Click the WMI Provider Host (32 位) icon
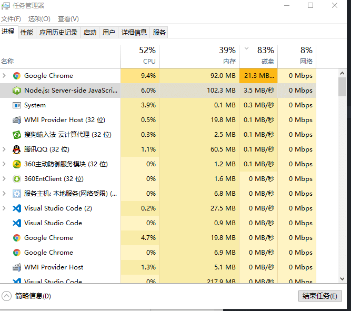This screenshot has height=311, width=351. tap(17, 120)
